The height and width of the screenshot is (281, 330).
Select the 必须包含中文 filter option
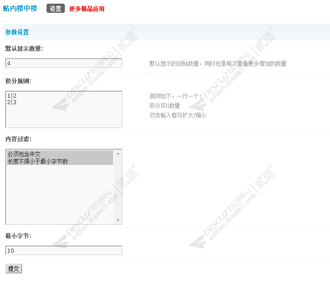tap(60, 154)
